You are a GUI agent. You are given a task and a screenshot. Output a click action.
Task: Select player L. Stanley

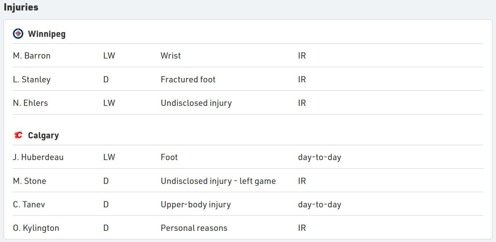click(x=32, y=80)
